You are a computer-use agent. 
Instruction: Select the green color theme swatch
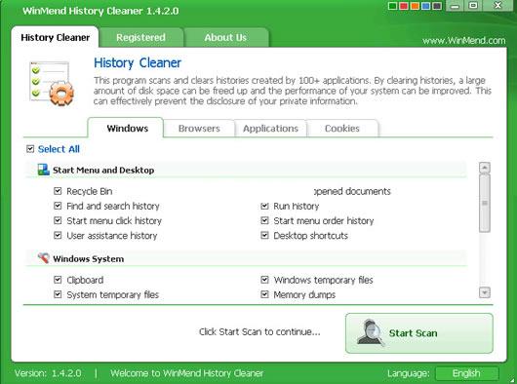tap(392, 6)
